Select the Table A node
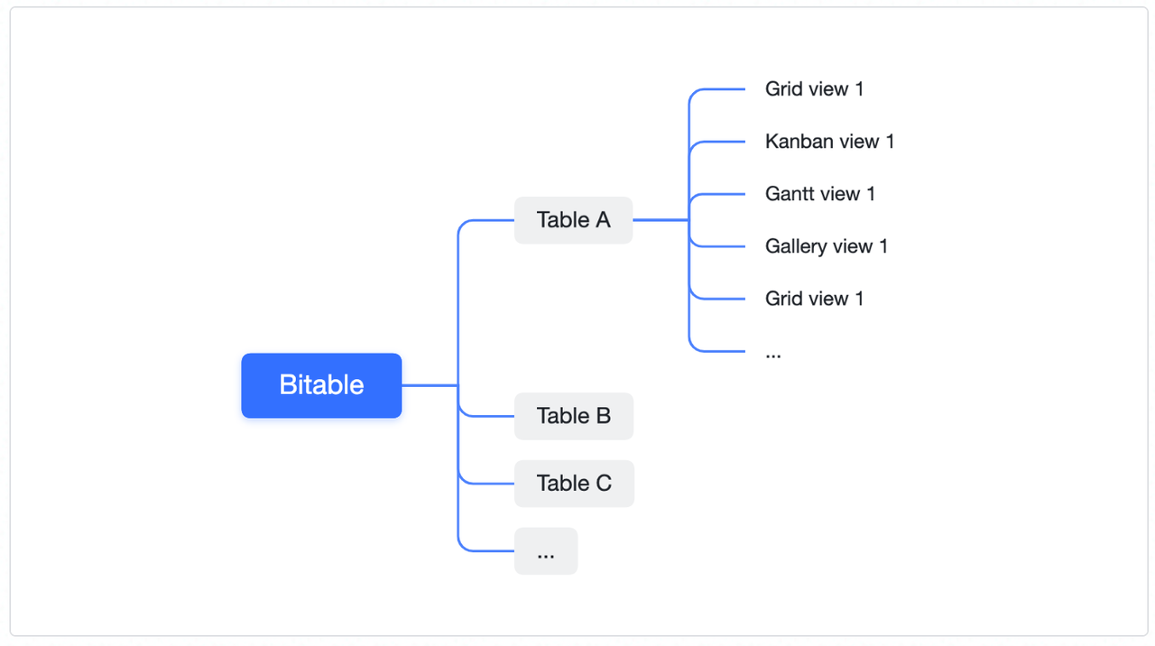The height and width of the screenshot is (646, 1155). [x=573, y=220]
